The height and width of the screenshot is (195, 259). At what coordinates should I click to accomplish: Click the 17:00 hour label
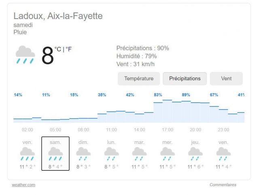click(x=167, y=130)
